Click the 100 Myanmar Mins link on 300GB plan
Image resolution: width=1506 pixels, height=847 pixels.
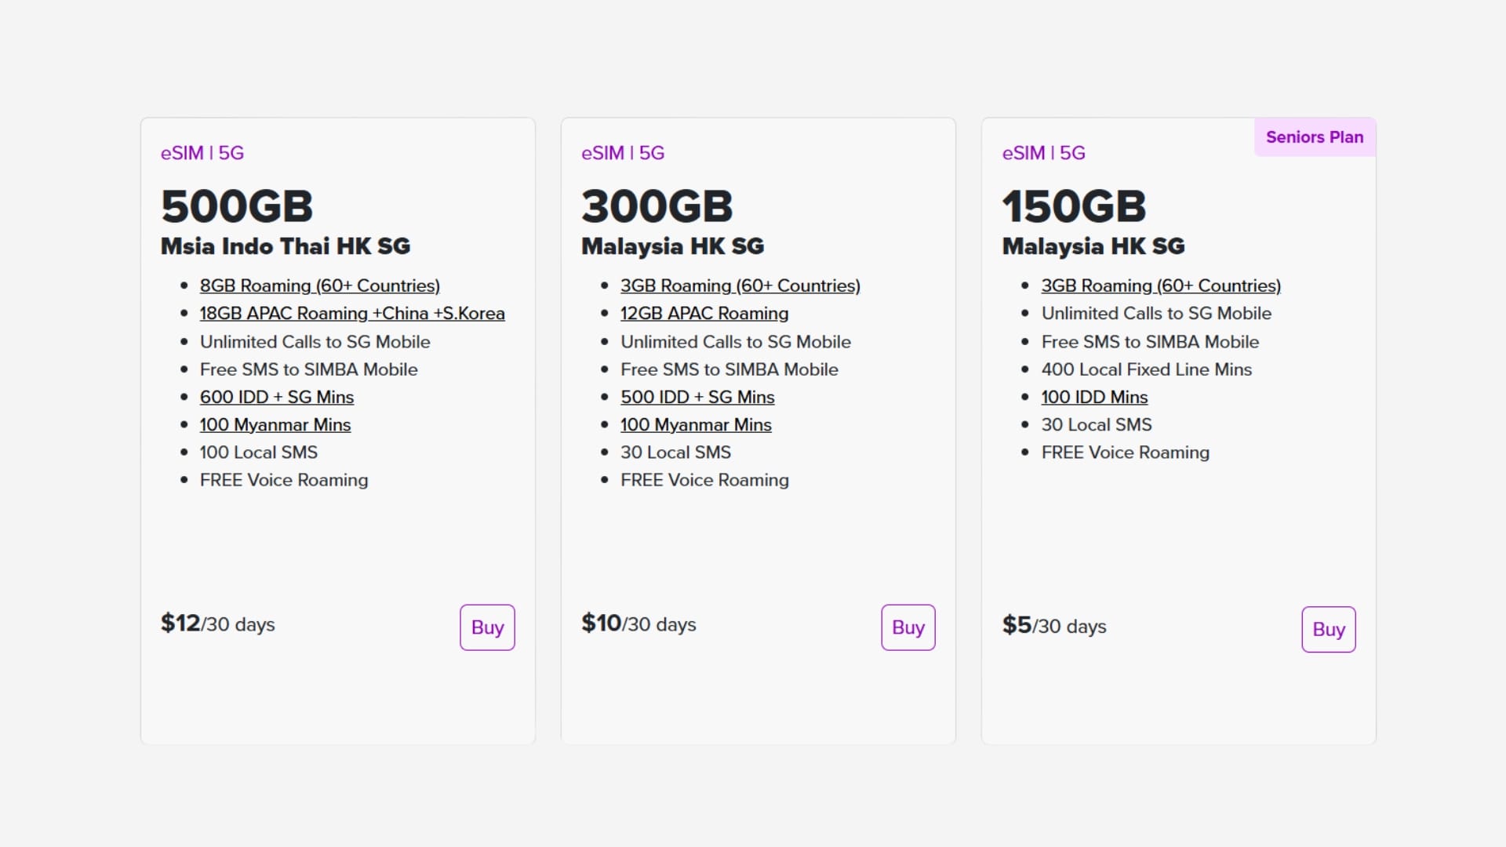click(x=696, y=424)
